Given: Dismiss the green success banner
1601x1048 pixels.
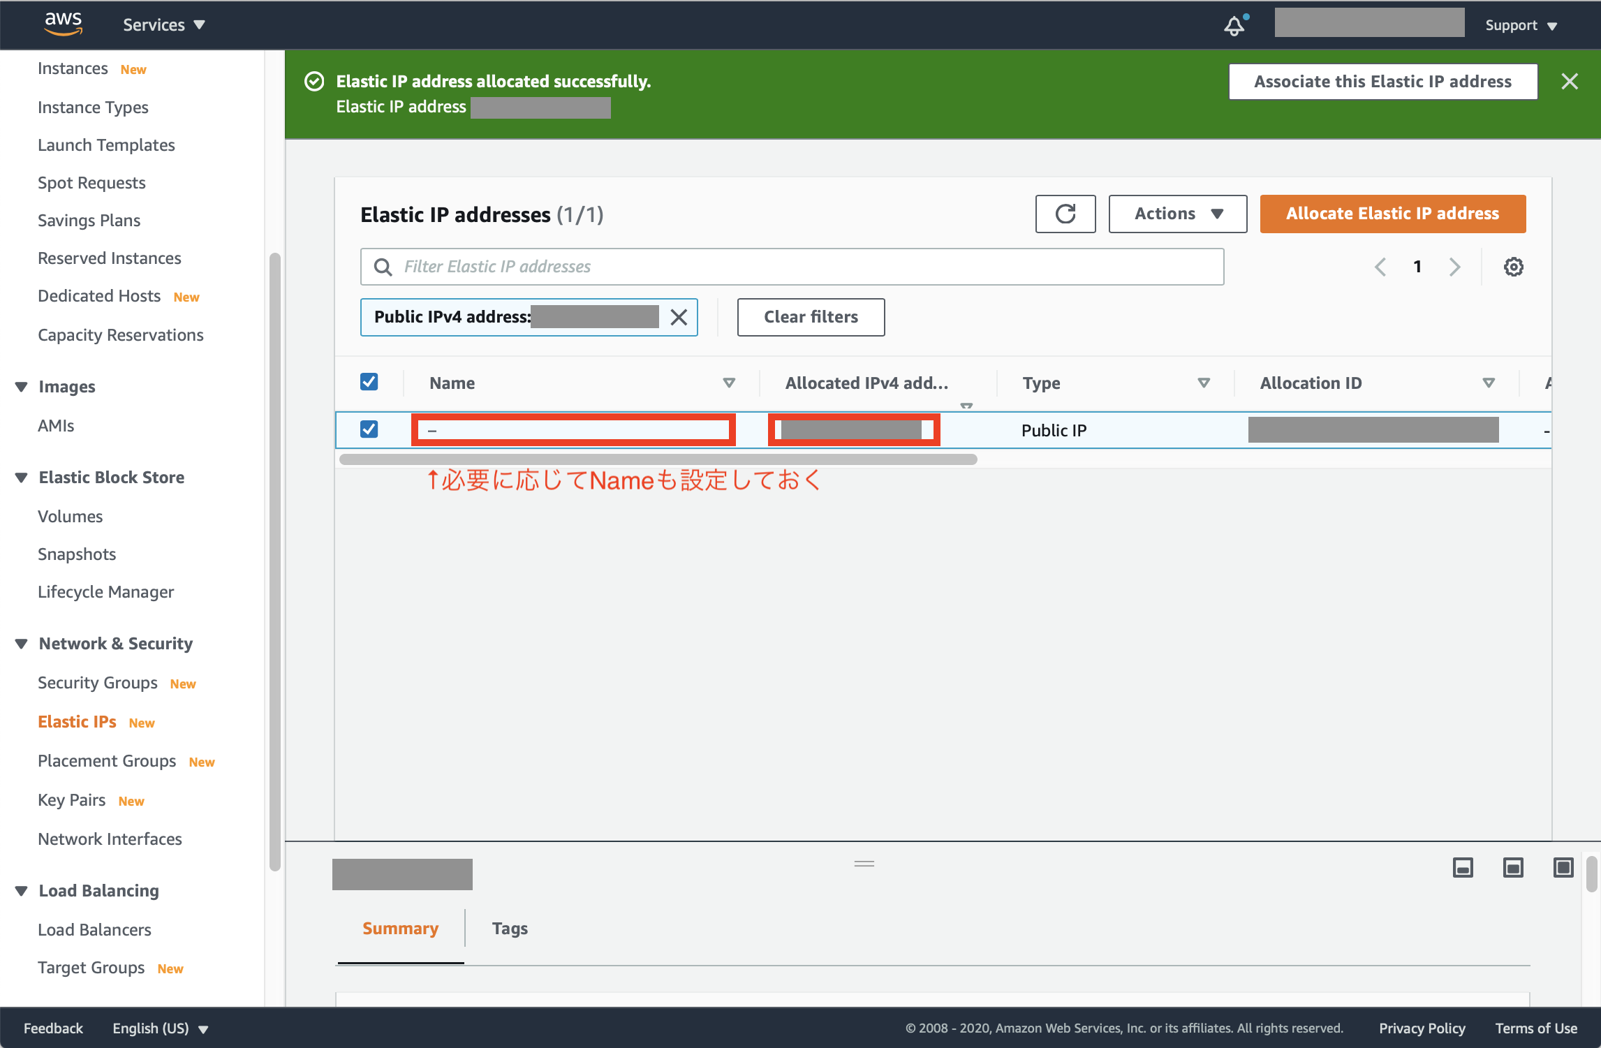Looking at the screenshot, I should [x=1570, y=82].
